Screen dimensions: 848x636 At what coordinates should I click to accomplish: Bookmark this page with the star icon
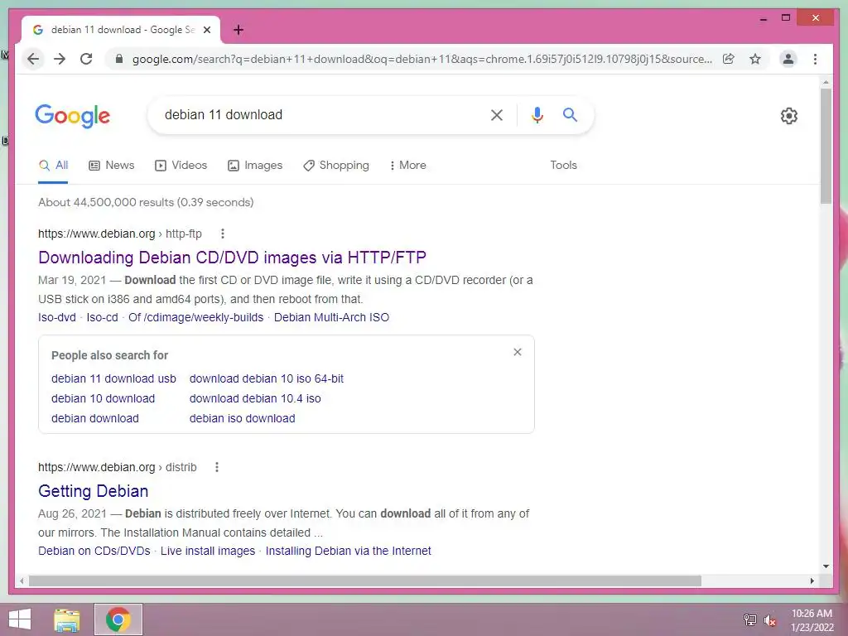[755, 59]
